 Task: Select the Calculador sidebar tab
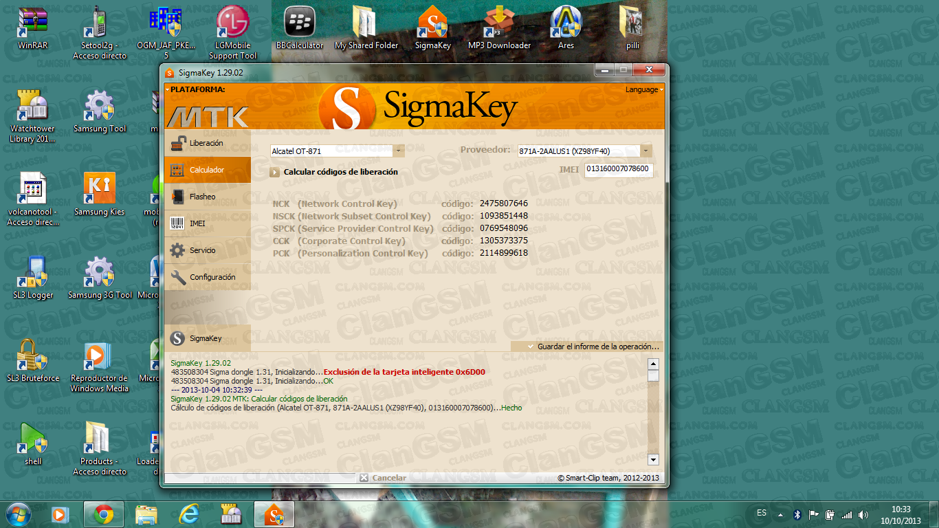(208, 170)
